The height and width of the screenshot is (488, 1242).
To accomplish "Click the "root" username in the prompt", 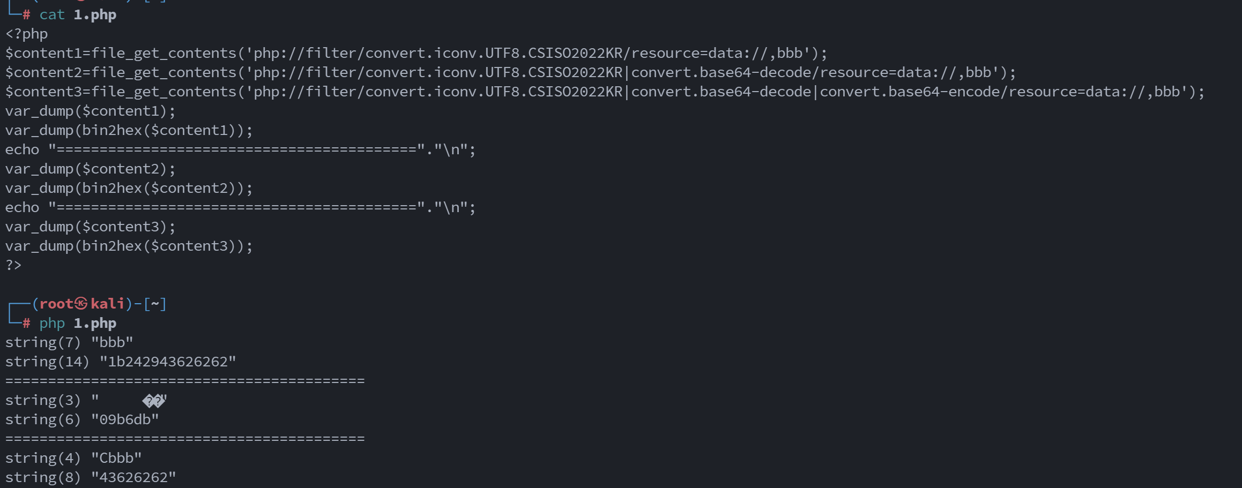I will point(56,304).
